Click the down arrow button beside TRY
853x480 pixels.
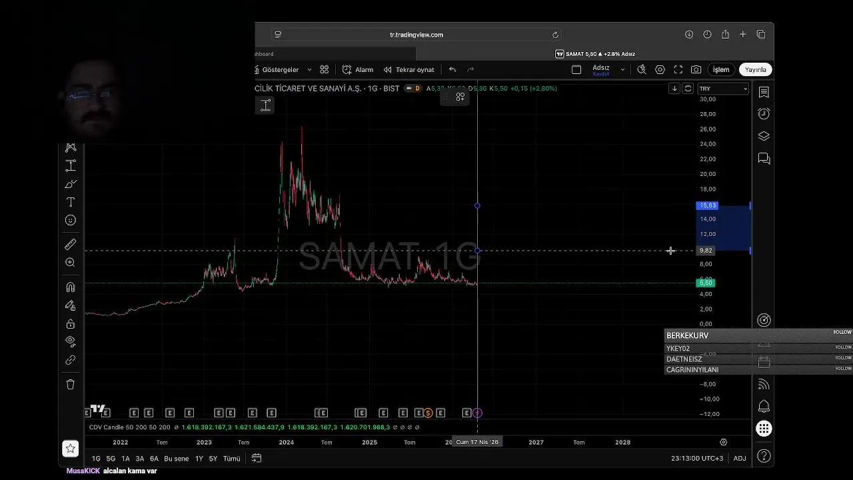[674, 89]
